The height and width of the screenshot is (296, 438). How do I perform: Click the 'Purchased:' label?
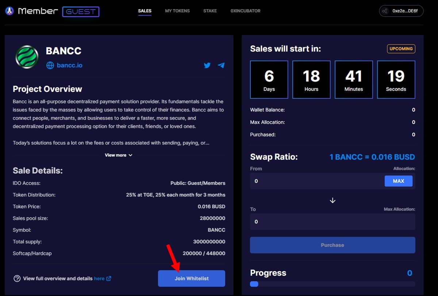coord(263,135)
